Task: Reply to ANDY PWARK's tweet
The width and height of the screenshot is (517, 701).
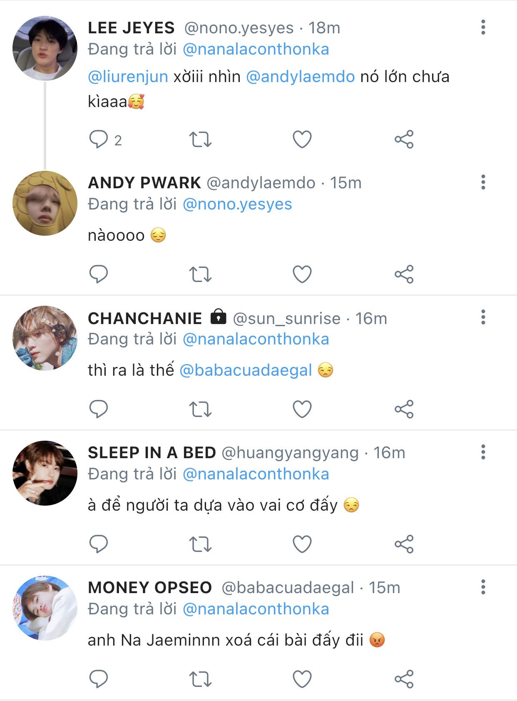Action: tap(99, 274)
